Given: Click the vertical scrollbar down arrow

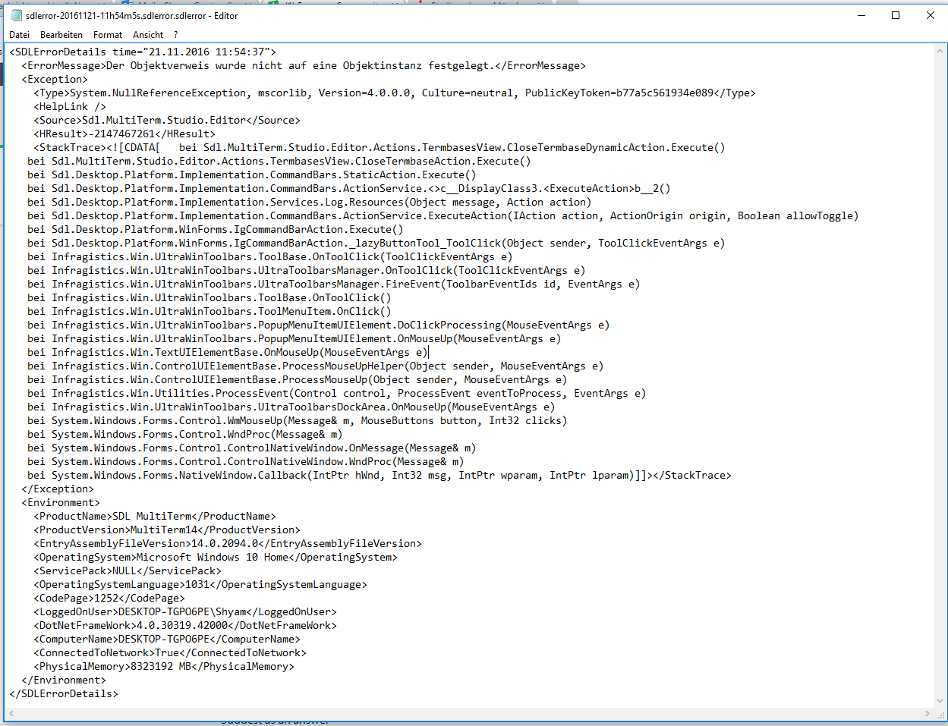Looking at the screenshot, I should [x=940, y=702].
